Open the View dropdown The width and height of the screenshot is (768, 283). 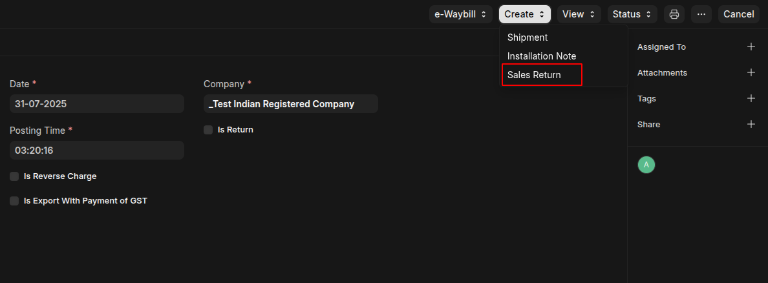coord(579,14)
